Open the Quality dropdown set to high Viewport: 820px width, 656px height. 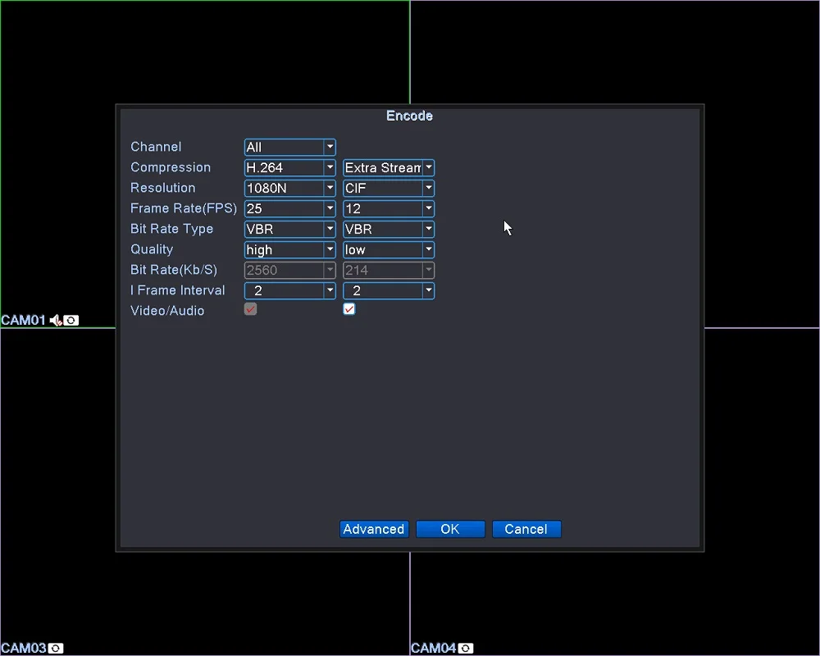pyautogui.click(x=289, y=249)
